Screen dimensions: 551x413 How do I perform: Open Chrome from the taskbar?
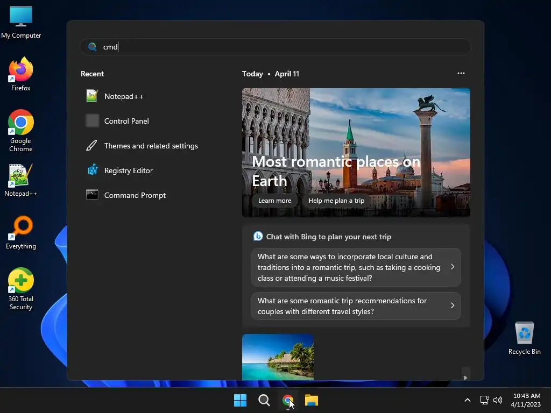[x=288, y=400]
